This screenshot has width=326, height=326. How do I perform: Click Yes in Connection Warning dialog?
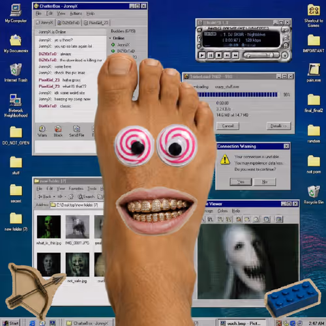coord(241,182)
